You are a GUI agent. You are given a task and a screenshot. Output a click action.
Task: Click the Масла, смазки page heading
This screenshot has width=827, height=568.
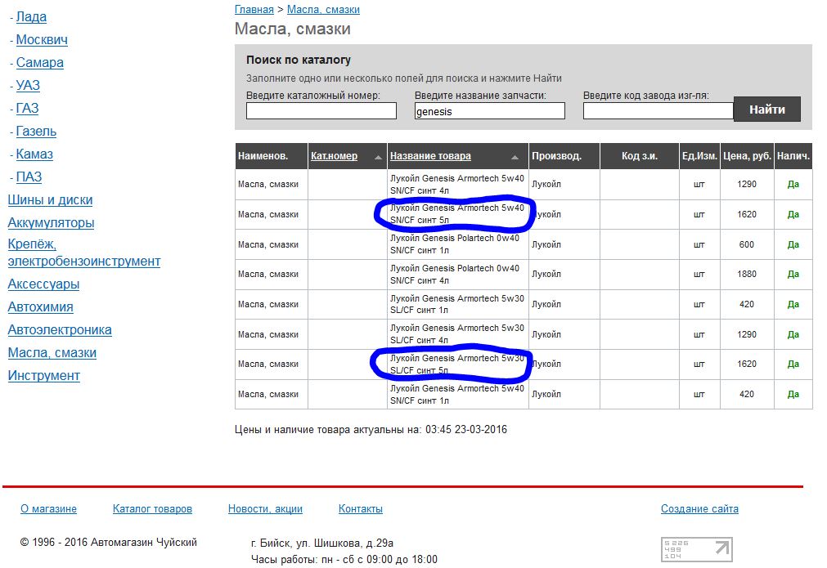(x=293, y=29)
